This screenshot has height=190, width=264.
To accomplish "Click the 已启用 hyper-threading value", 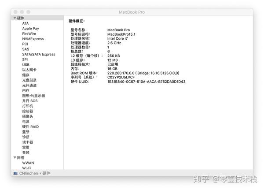I will tap(113, 64).
